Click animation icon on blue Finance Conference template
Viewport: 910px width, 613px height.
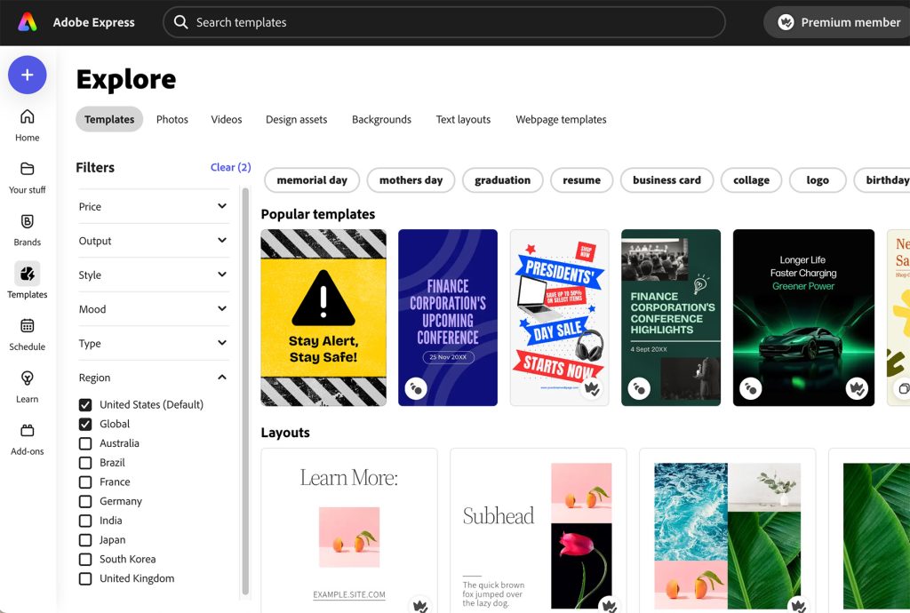pyautogui.click(x=416, y=388)
